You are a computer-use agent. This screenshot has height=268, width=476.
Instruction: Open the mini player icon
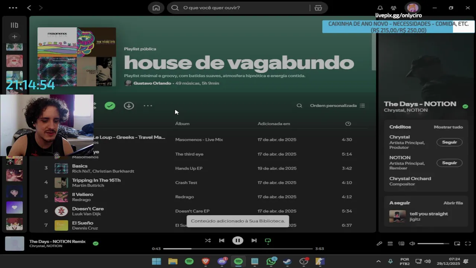coord(457,243)
